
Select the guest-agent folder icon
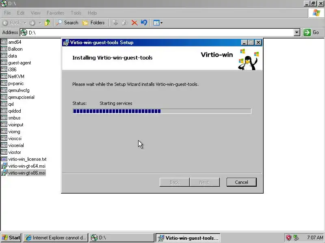pos(4,63)
